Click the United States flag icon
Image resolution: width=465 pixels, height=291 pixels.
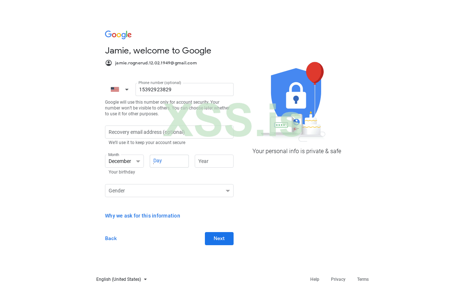[115, 89]
